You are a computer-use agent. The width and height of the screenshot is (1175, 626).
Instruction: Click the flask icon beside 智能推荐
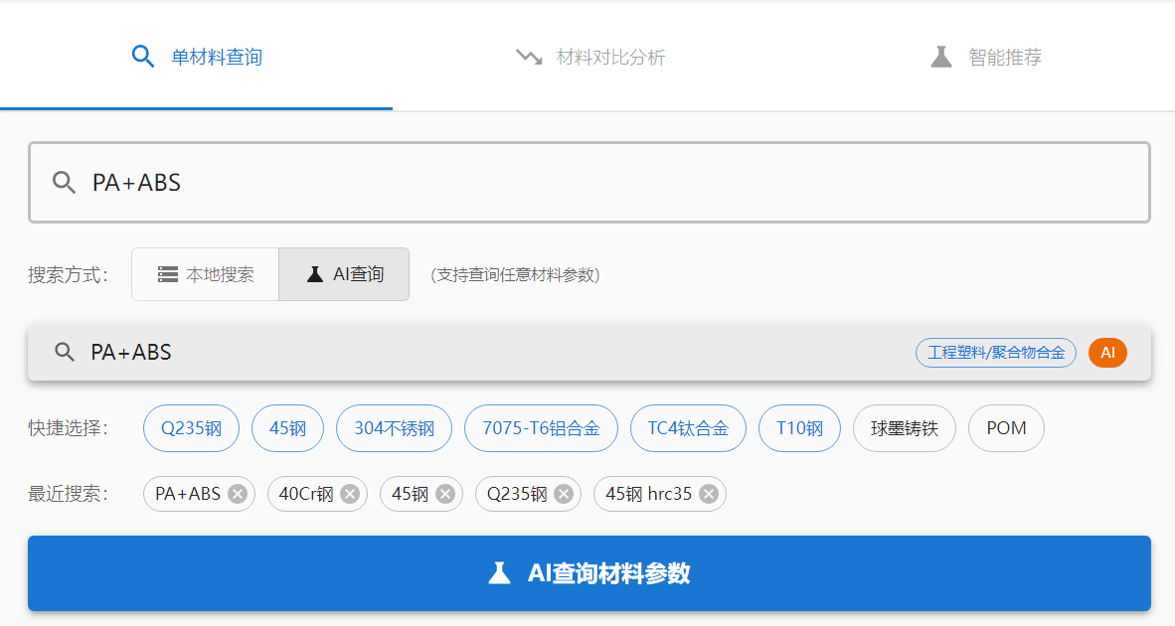[x=941, y=57]
